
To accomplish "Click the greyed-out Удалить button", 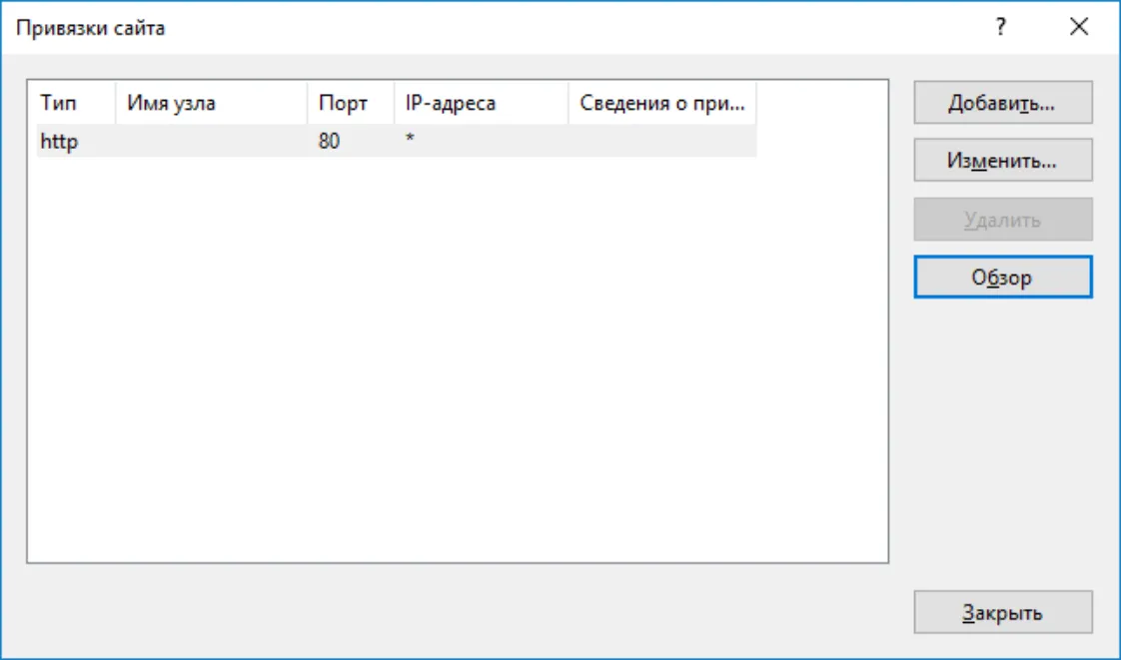I will pyautogui.click(x=1002, y=220).
